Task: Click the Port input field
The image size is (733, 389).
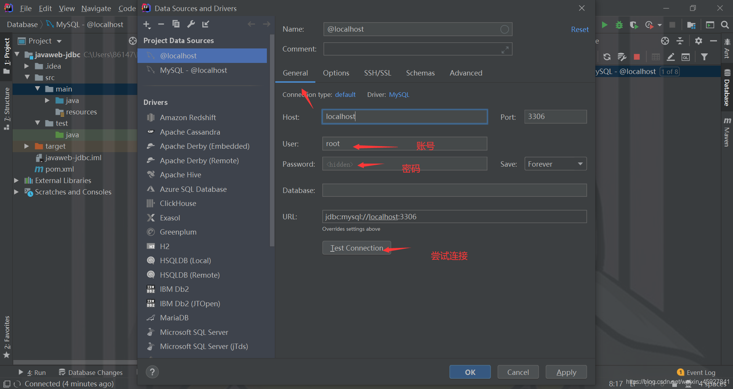Action: [x=555, y=117]
